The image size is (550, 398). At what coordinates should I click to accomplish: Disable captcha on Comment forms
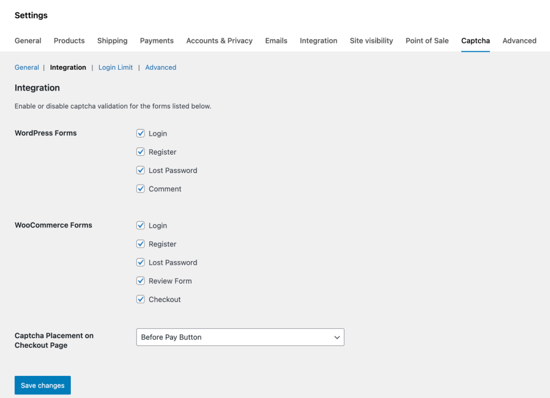click(141, 188)
